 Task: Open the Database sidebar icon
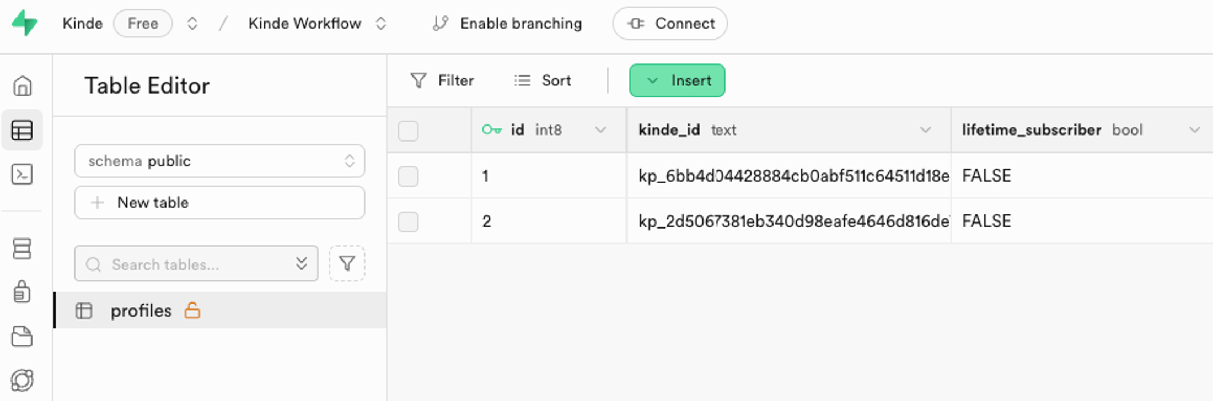click(22, 248)
